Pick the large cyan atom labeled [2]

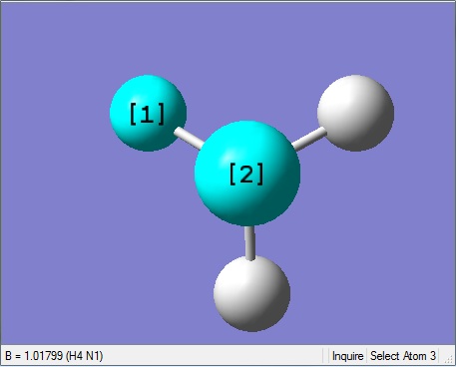[247, 173]
